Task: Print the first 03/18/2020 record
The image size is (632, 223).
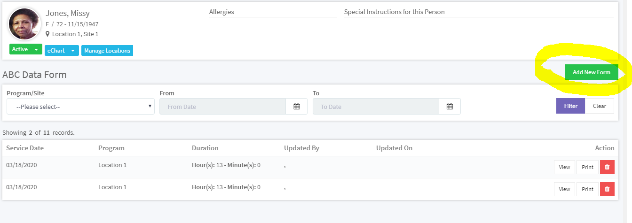Action: 587,167
